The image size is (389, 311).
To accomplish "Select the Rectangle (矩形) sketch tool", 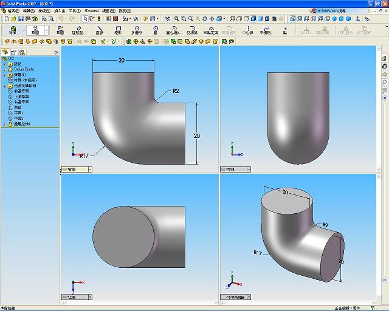I will coord(118,30).
